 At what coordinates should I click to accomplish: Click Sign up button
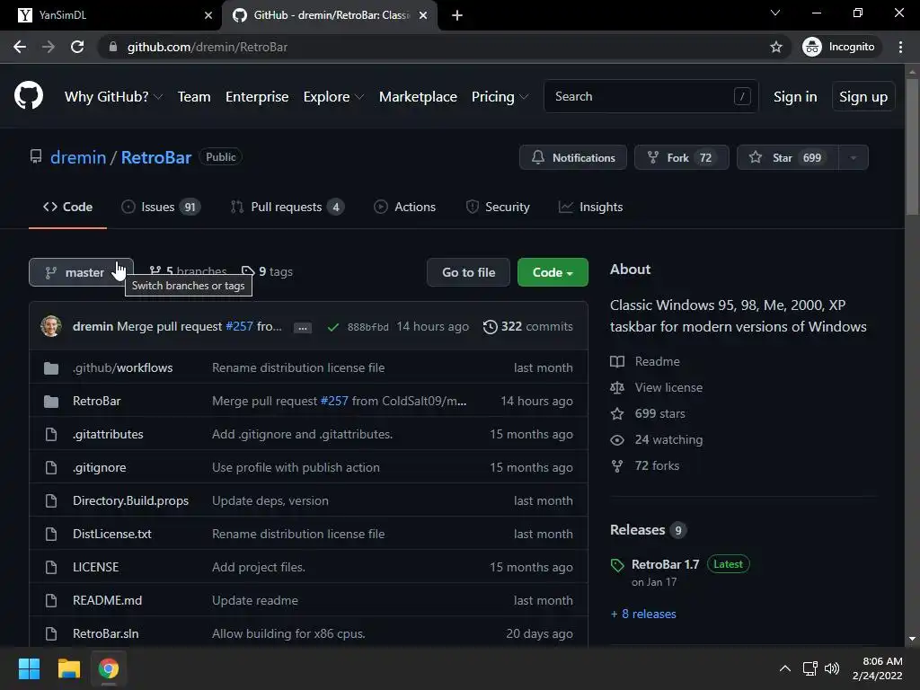863,97
